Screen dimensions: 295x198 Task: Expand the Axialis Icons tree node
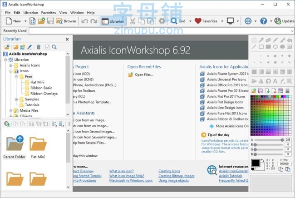[x=11, y=65]
